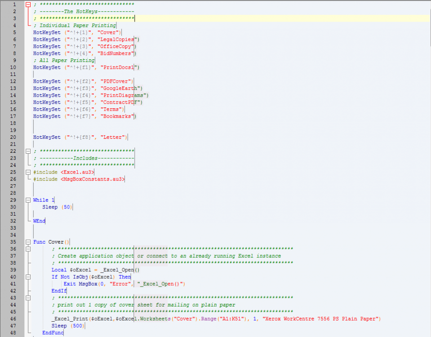Collapse the If Not IsObj fold marker

click(28, 277)
